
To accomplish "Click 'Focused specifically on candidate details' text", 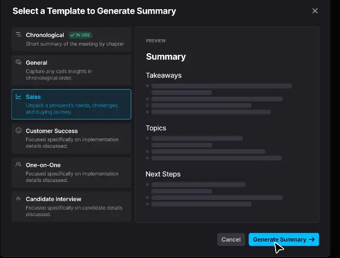I will point(74,211).
